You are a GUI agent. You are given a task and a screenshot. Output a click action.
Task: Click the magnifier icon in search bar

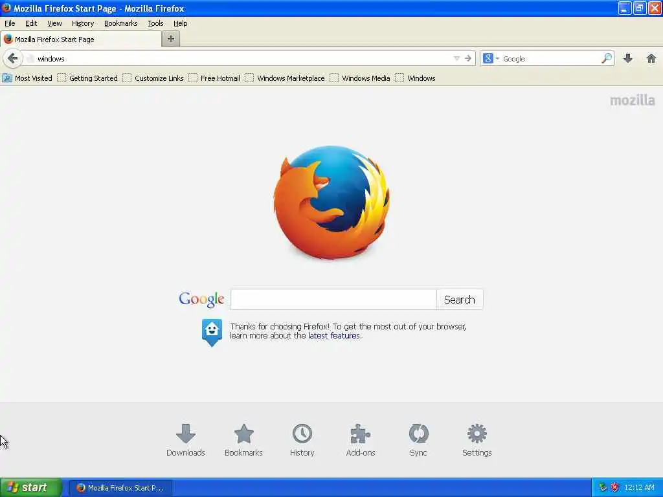(607, 58)
